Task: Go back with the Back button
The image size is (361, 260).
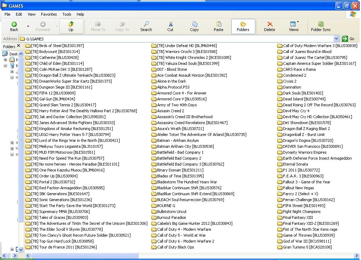Action: 14,26
